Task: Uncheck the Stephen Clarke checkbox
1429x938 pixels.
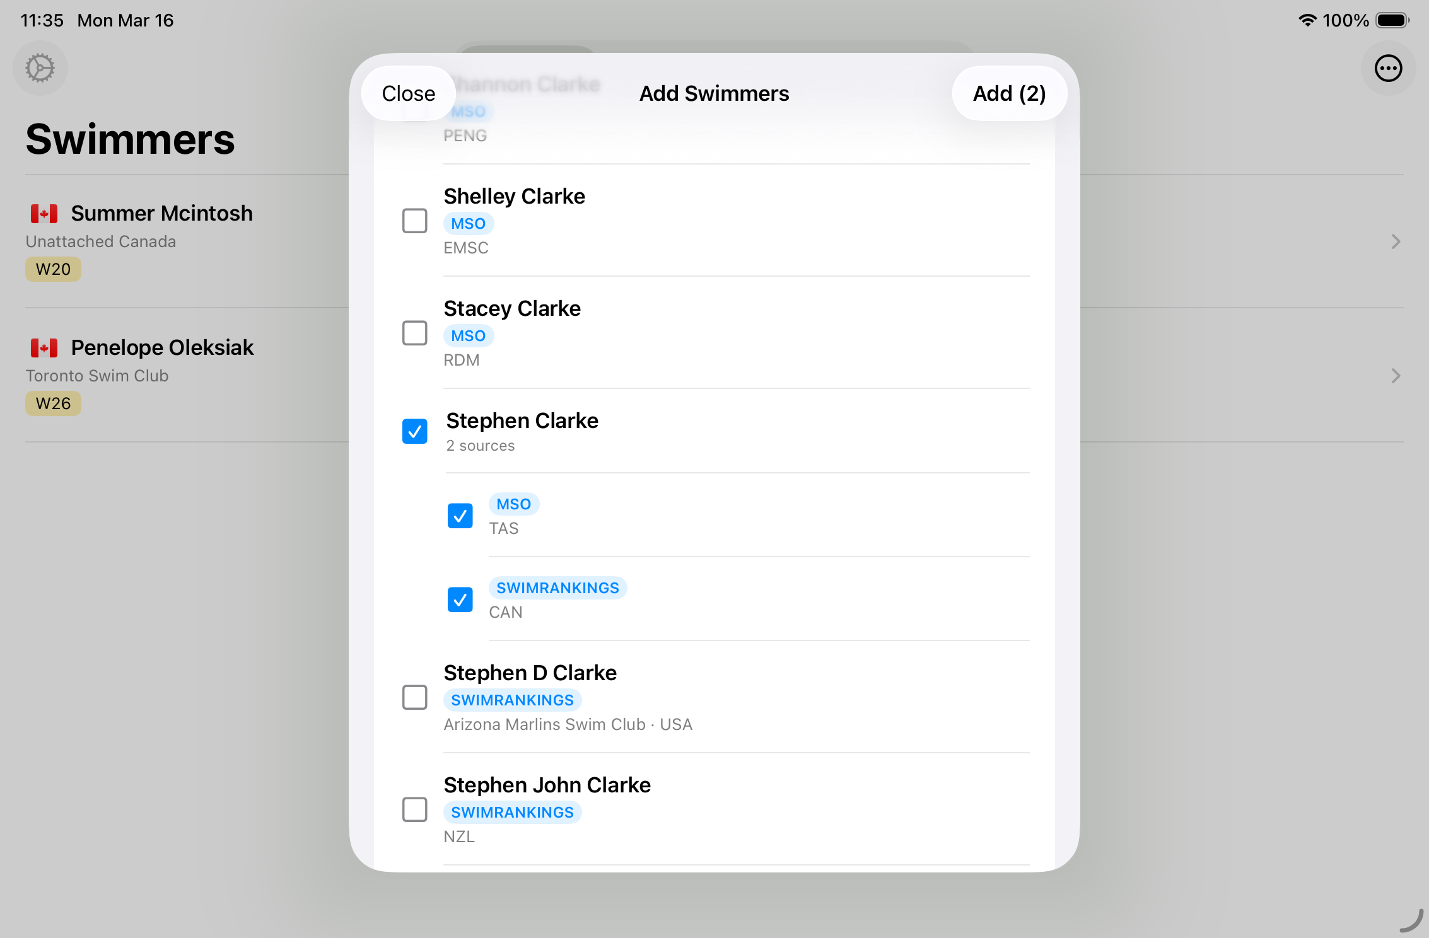Action: tap(414, 431)
